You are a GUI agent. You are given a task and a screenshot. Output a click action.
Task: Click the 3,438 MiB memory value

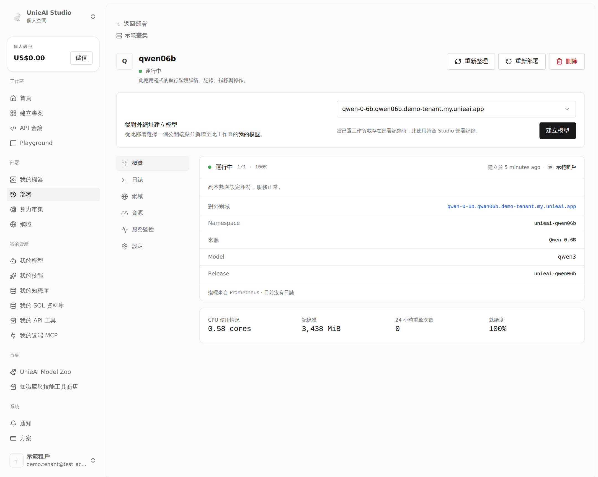pyautogui.click(x=321, y=329)
